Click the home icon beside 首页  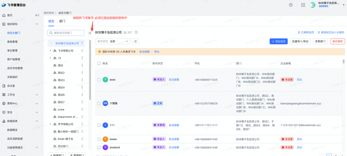pyautogui.click(x=4, y=15)
